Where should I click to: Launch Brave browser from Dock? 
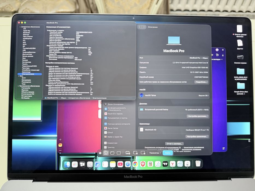143,164
